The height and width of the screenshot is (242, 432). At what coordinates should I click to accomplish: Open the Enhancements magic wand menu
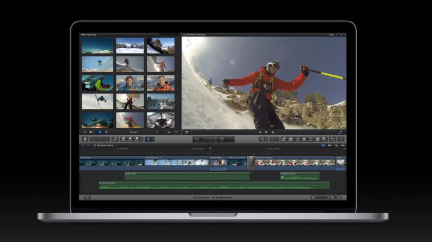pos(263,139)
